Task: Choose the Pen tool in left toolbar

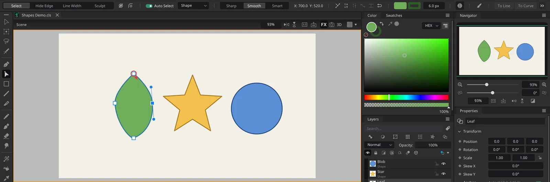Action: pos(6,64)
